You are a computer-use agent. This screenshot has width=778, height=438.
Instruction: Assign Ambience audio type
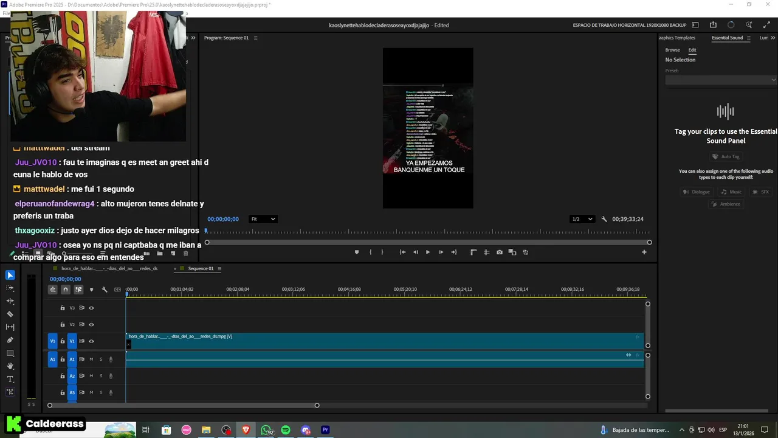click(x=726, y=204)
